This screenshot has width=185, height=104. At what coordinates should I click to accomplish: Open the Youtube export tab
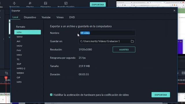[46, 17]
